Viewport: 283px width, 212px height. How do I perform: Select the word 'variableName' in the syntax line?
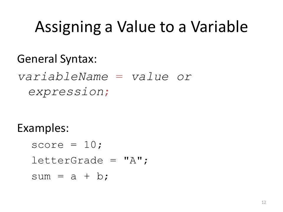63,77
